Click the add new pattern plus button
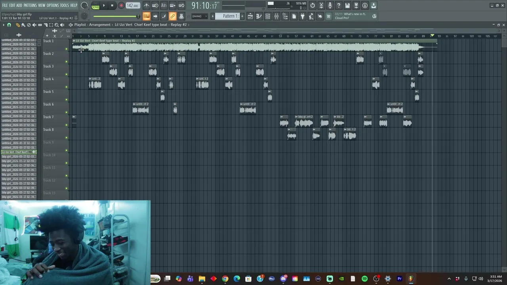507x285 pixels. 242,16
